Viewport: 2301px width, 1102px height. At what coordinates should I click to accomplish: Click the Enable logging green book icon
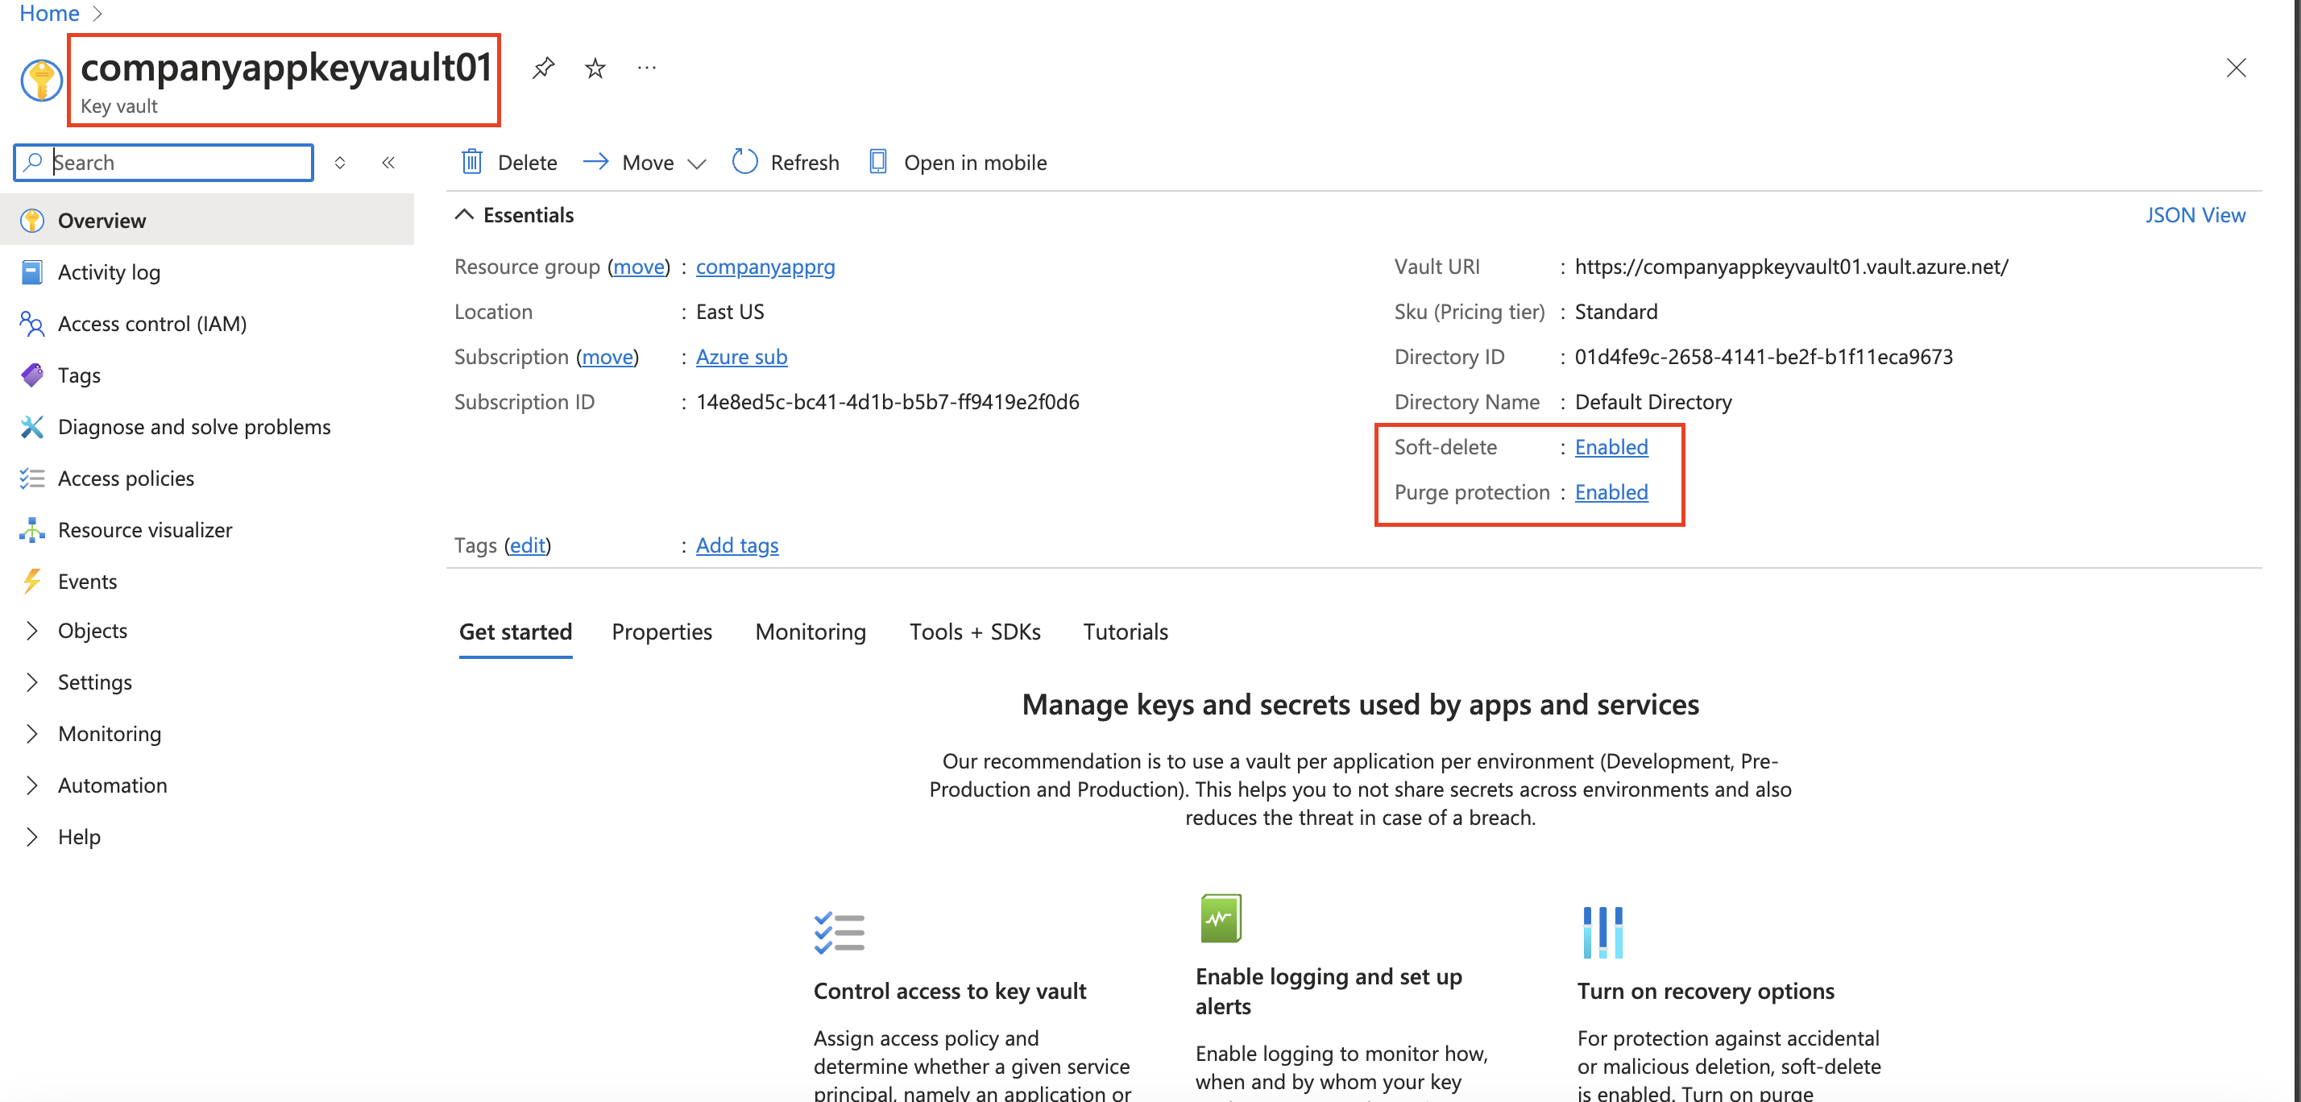[1221, 918]
